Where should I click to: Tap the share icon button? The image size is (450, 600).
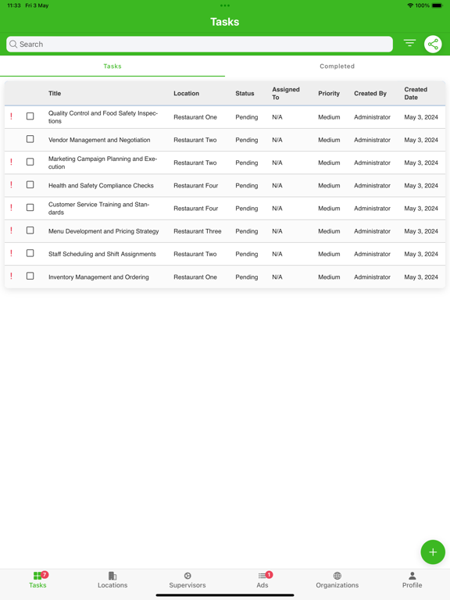coord(433,44)
